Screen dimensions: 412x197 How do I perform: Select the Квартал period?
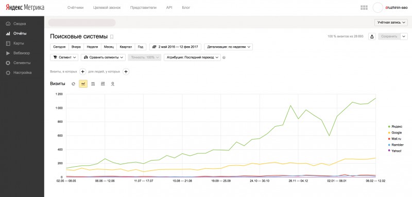(x=126, y=47)
